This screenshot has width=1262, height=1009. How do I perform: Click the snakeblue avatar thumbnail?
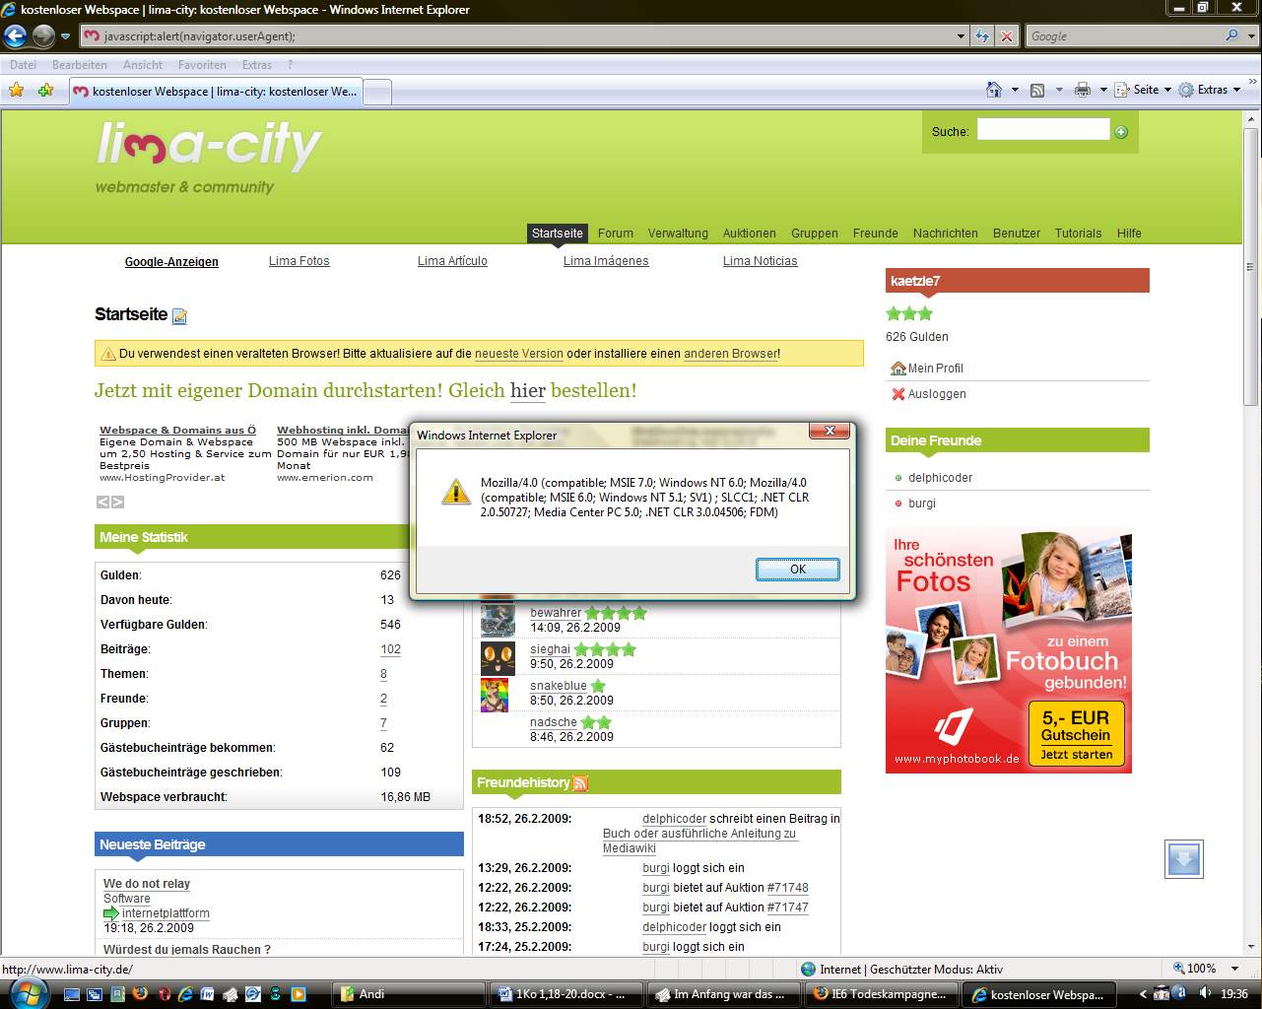(495, 695)
